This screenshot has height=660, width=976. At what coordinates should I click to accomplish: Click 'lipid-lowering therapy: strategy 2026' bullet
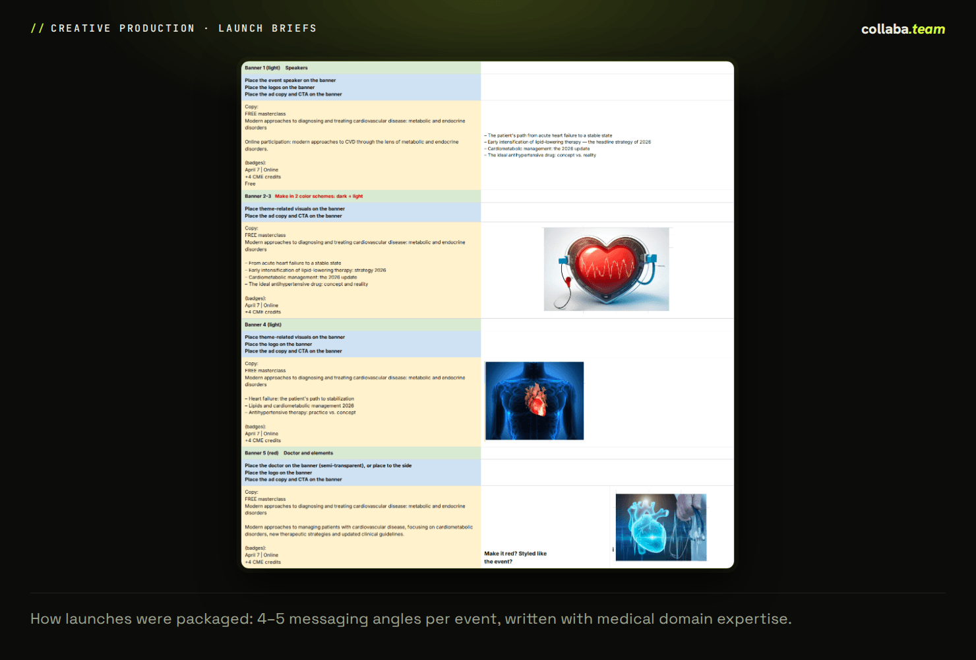pyautogui.click(x=315, y=270)
